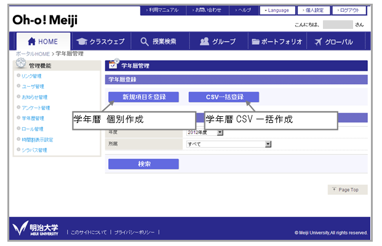Open お問い合わせ in top bar
The image size is (382, 246).
(207, 10)
